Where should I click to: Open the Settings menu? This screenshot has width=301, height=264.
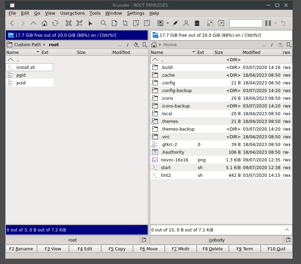coord(135,13)
